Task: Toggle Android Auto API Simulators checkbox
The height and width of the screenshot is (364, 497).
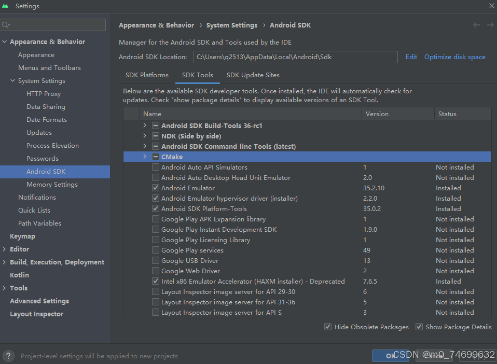Action: [156, 167]
